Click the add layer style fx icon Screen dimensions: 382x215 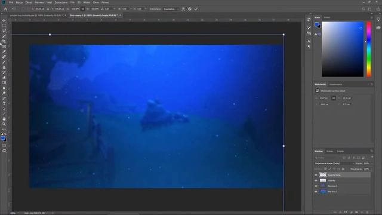tap(340, 213)
